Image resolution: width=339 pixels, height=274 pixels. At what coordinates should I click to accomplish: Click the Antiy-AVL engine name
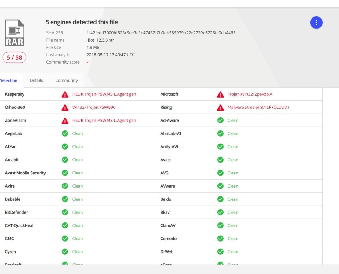(170, 147)
